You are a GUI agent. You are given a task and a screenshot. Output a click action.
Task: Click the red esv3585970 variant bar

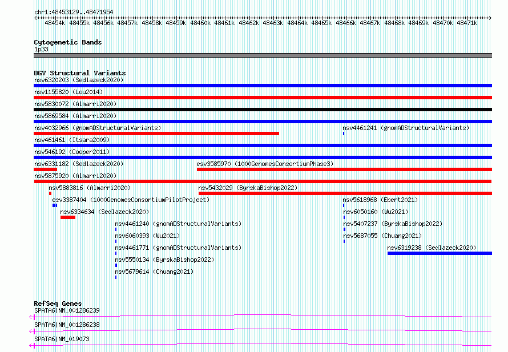[x=344, y=169]
